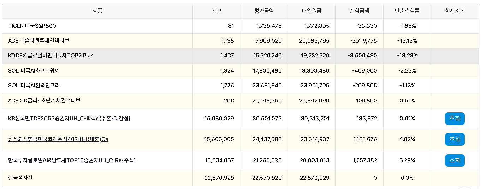481x189 pixels.
Task: Click return rate 0.51%
Action: pyautogui.click(x=407, y=101)
